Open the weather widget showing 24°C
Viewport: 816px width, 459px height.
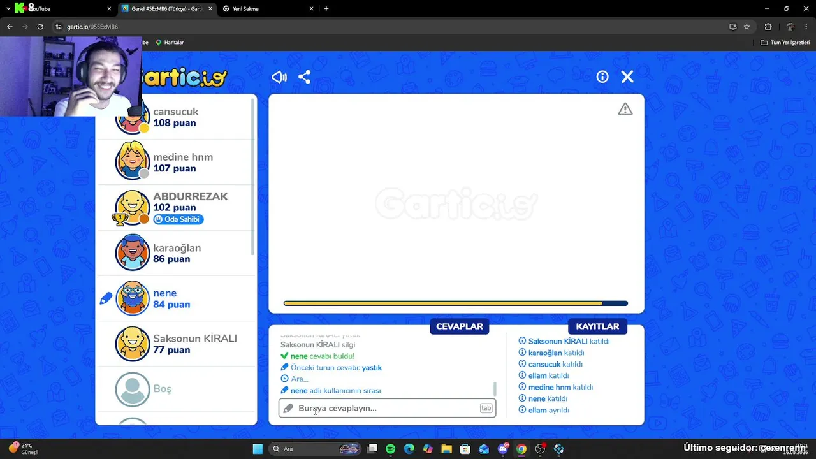pyautogui.click(x=24, y=448)
